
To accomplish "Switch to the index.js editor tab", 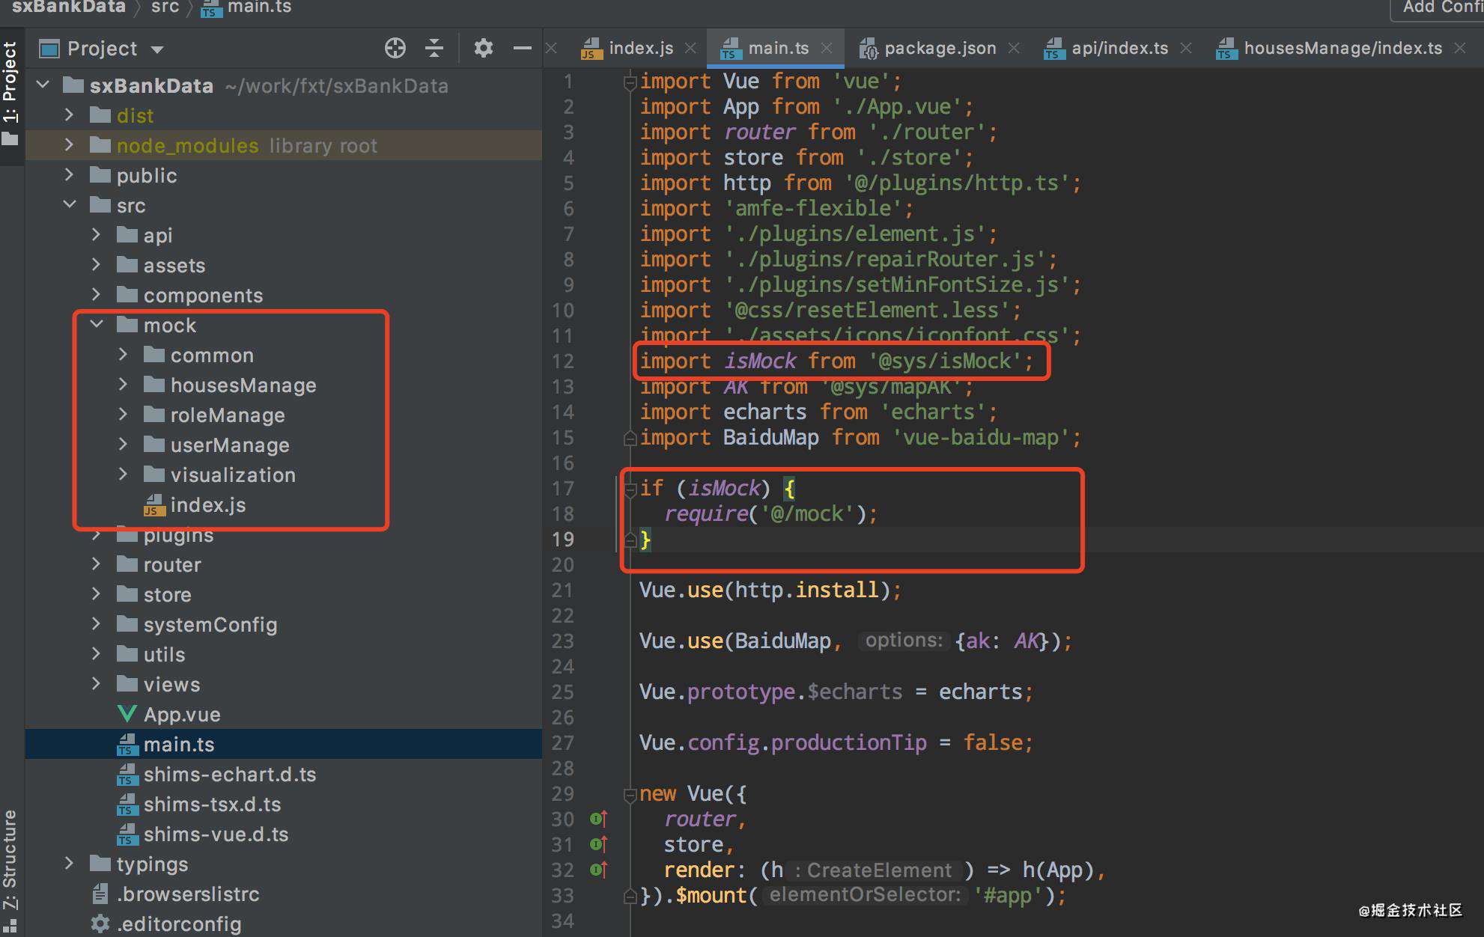I will tap(641, 49).
